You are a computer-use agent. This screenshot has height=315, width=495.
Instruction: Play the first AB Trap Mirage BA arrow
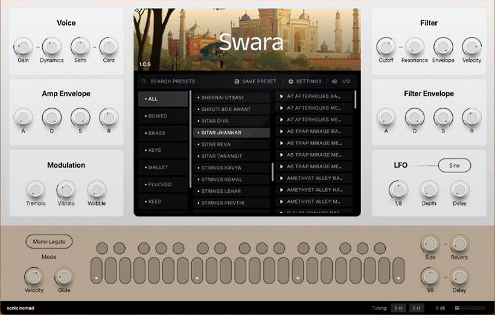pos(281,131)
